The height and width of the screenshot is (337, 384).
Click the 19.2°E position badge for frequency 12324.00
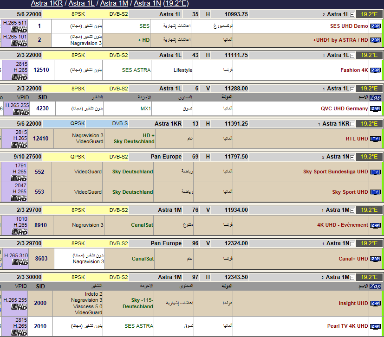tap(369, 243)
